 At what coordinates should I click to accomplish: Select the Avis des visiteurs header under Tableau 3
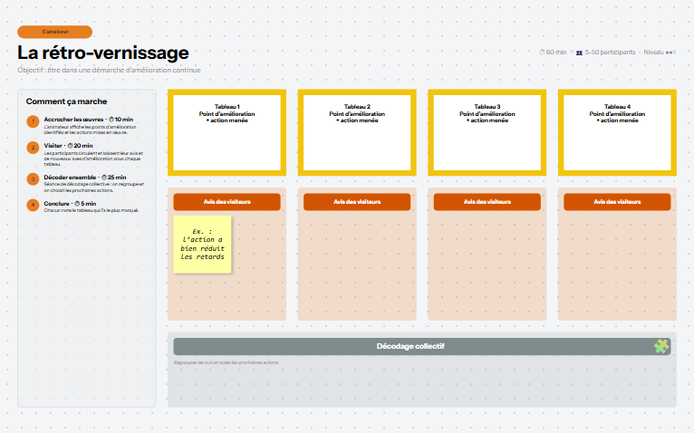487,202
